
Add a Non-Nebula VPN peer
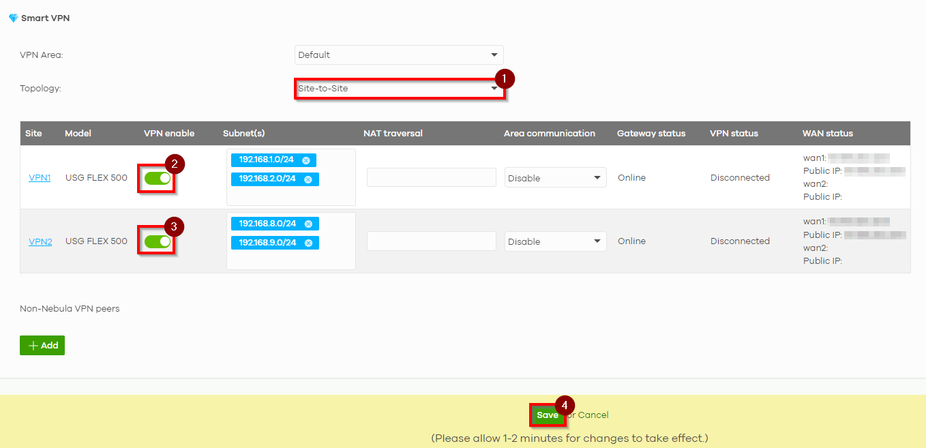[x=42, y=345]
